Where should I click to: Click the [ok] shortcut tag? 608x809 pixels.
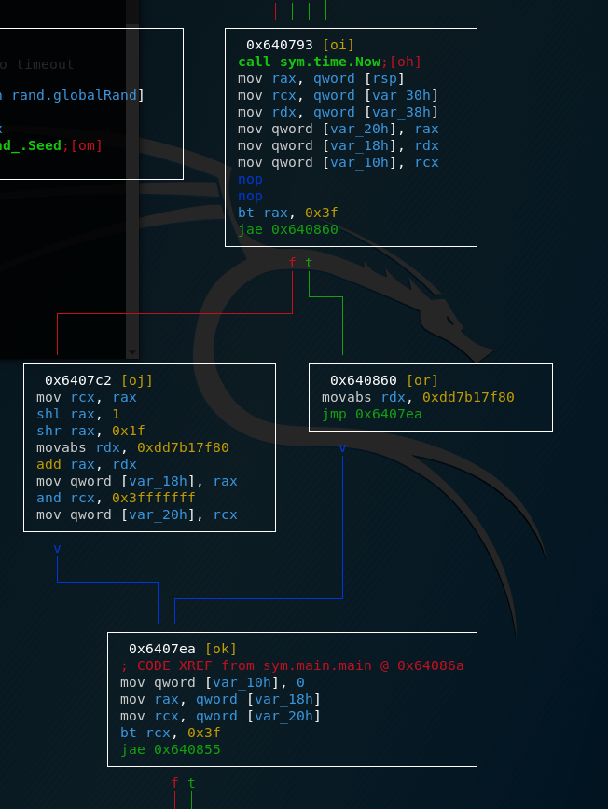pos(221,649)
